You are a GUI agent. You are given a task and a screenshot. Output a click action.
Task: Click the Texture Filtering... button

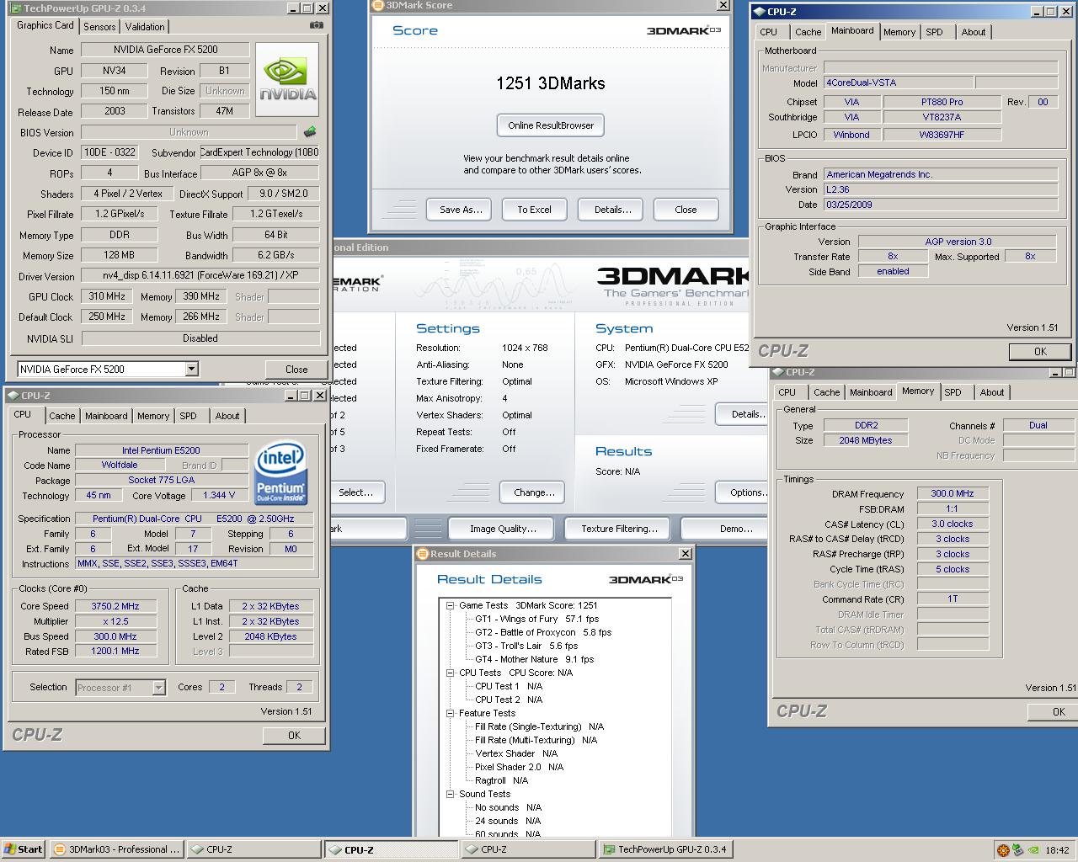point(619,529)
